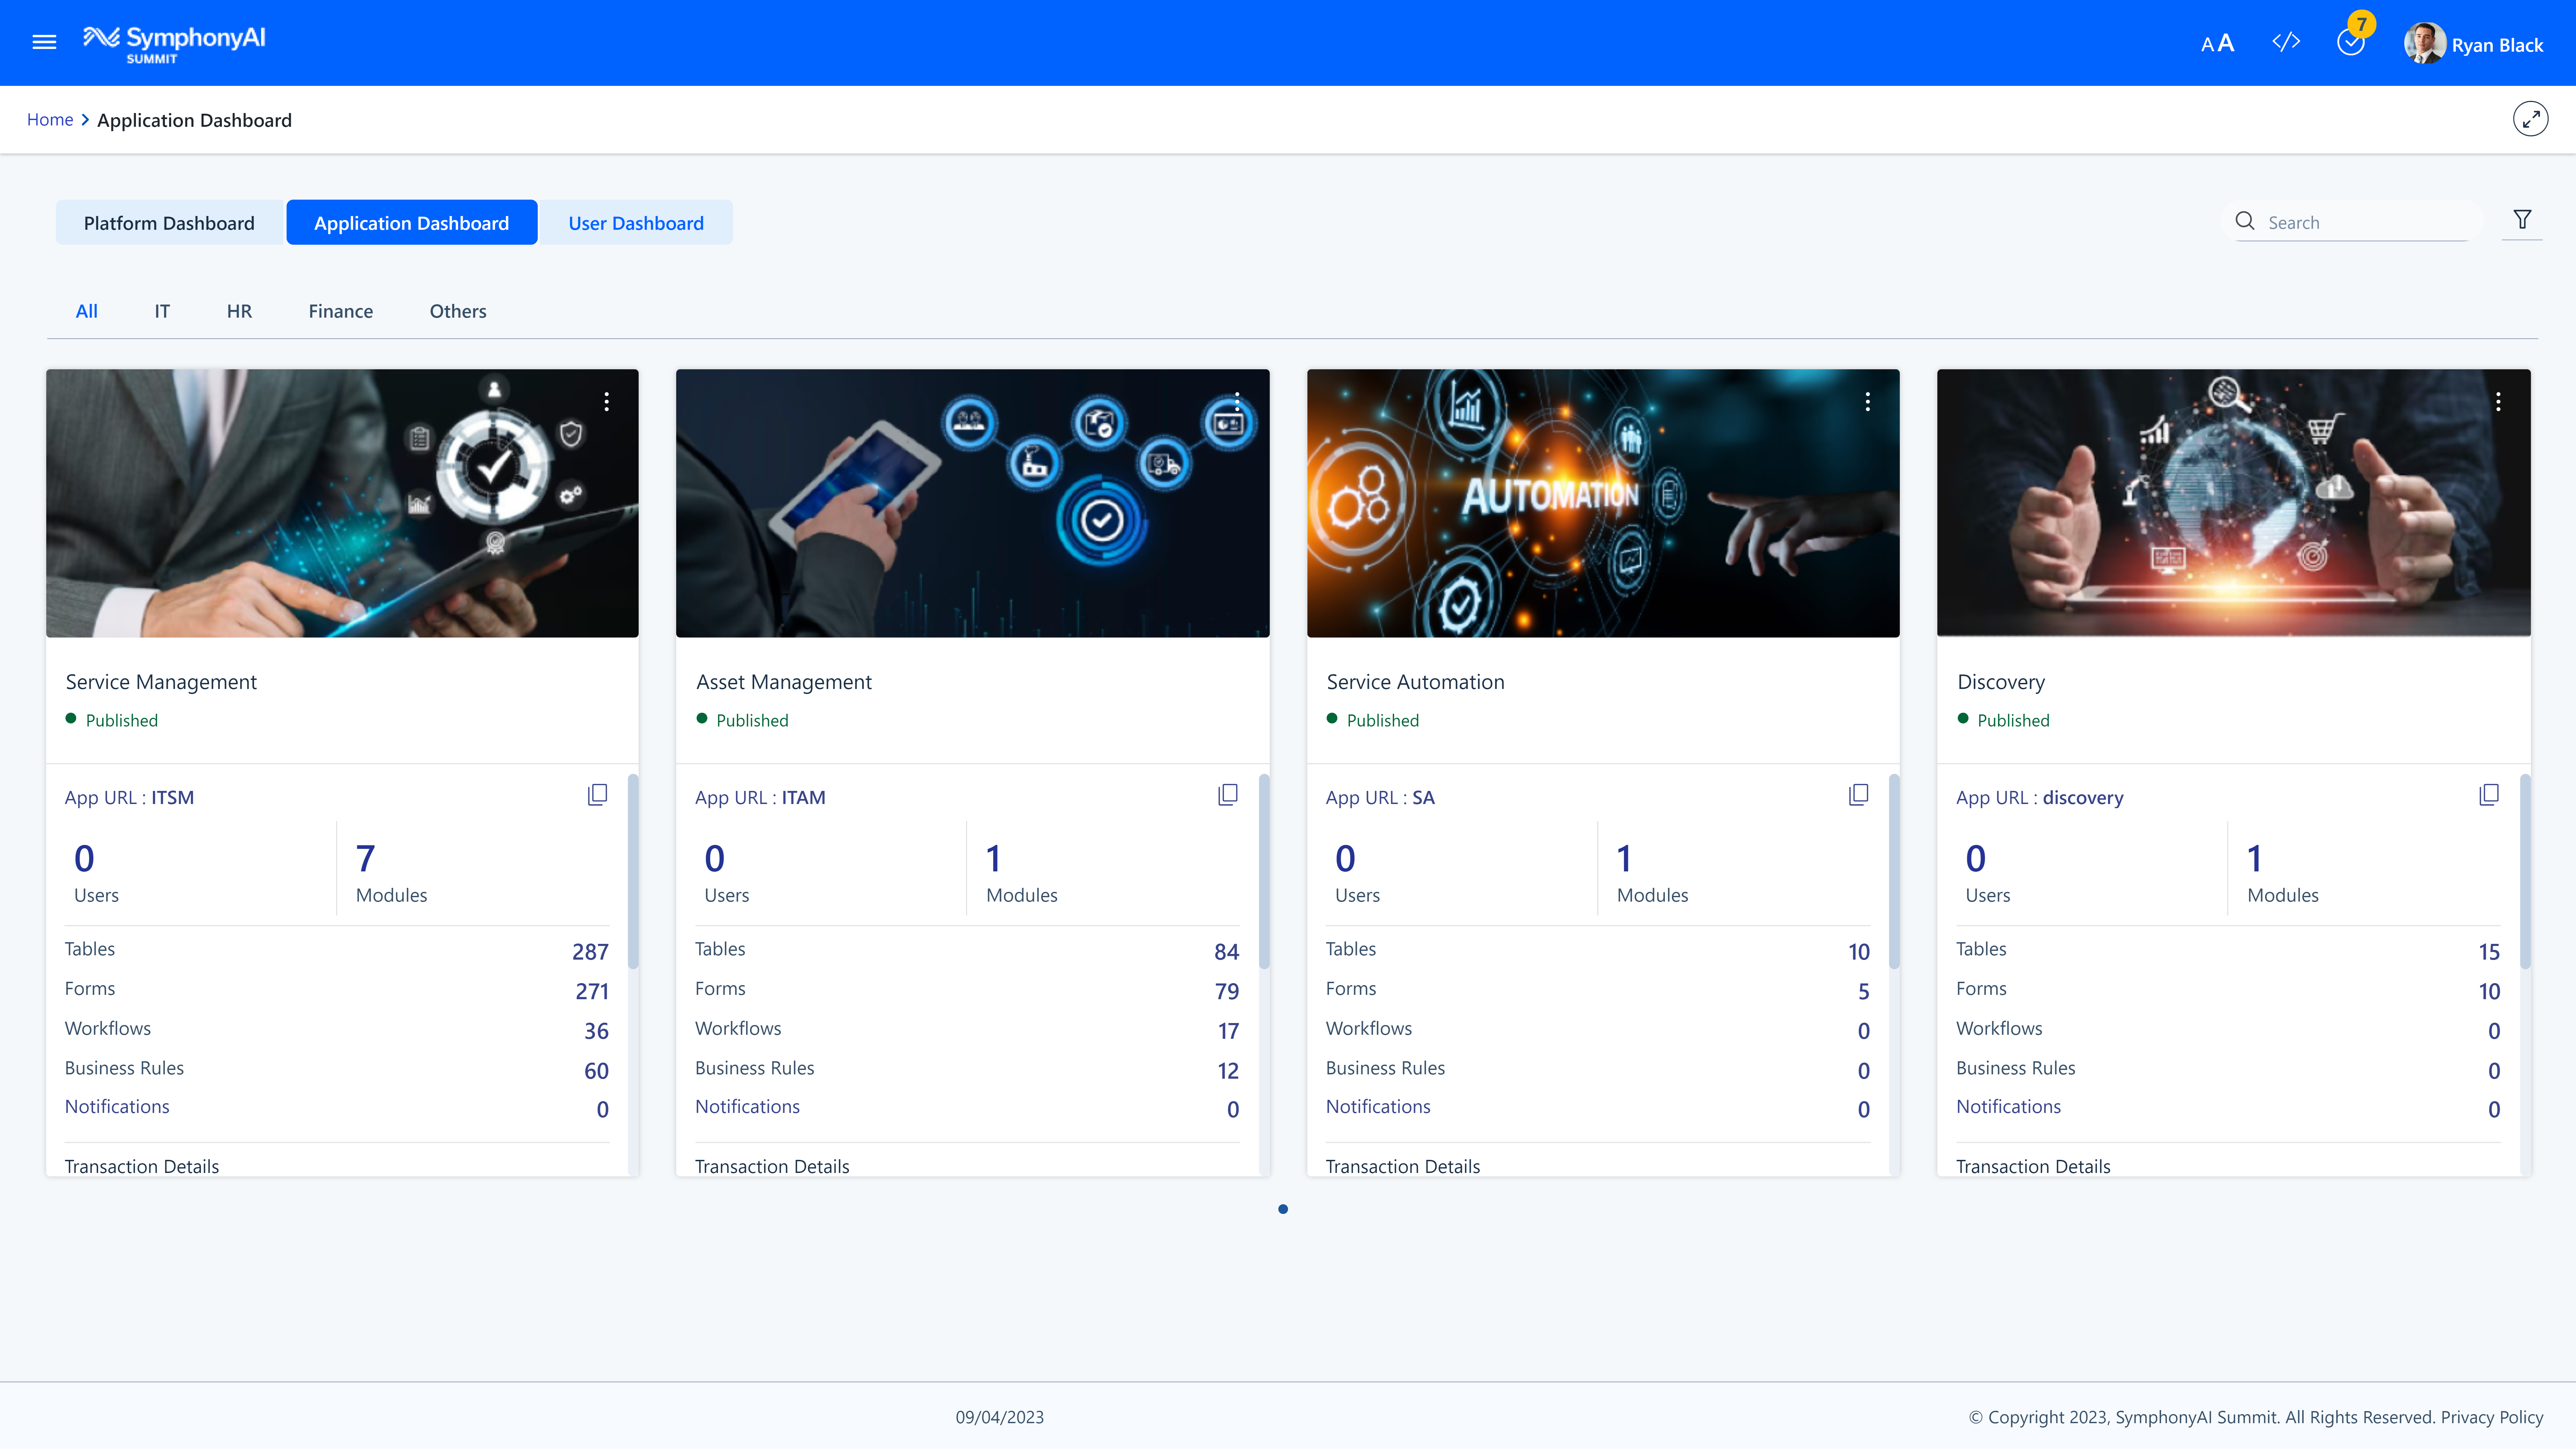Select the All category tab
2576x1449 pixels.
(x=87, y=311)
